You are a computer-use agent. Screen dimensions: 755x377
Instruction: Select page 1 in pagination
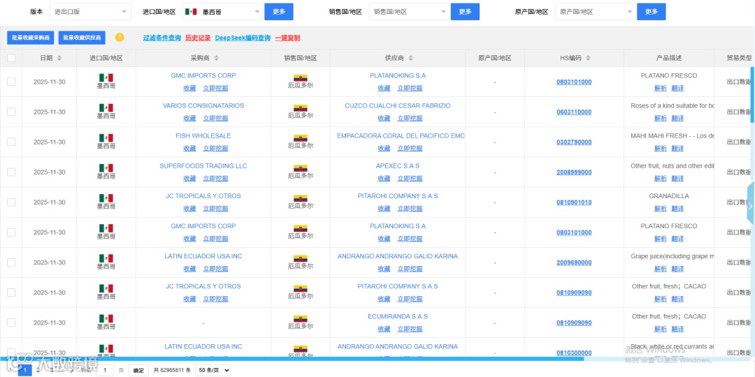tap(25, 370)
